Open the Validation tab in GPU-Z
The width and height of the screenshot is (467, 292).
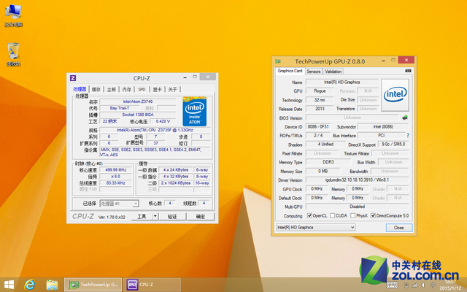(x=333, y=72)
